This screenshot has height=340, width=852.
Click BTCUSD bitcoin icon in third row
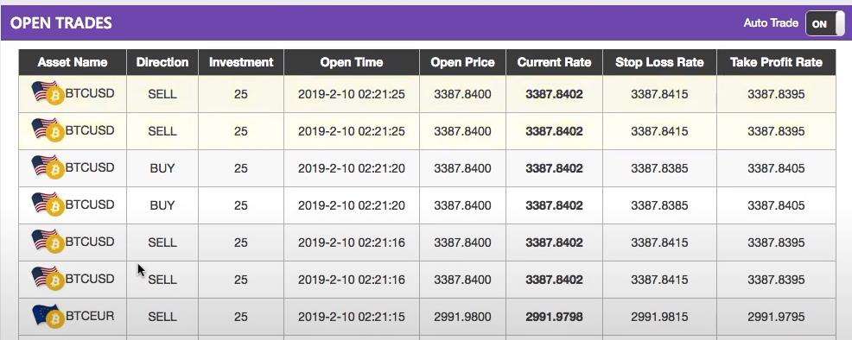[48, 167]
